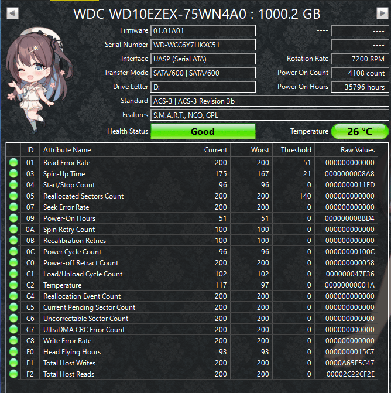The height and width of the screenshot is (393, 391).
Task: Click the Power On Hours value 35796 hours
Action: 360,87
